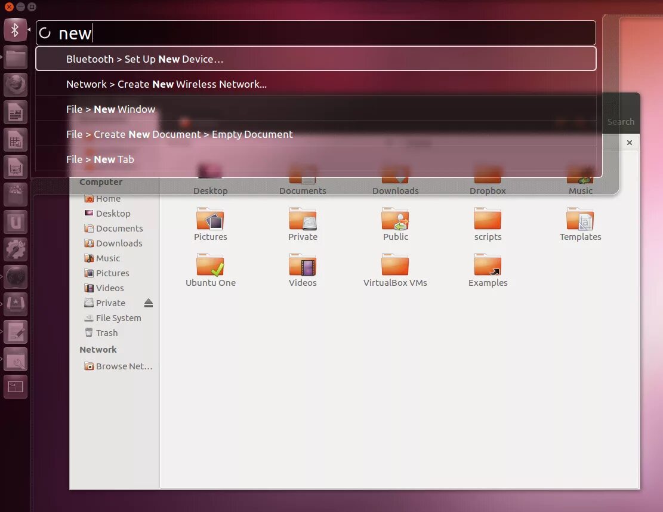Screen dimensions: 663x512
Task: Choose 'File > New Window' HUD result
Action: [316, 109]
